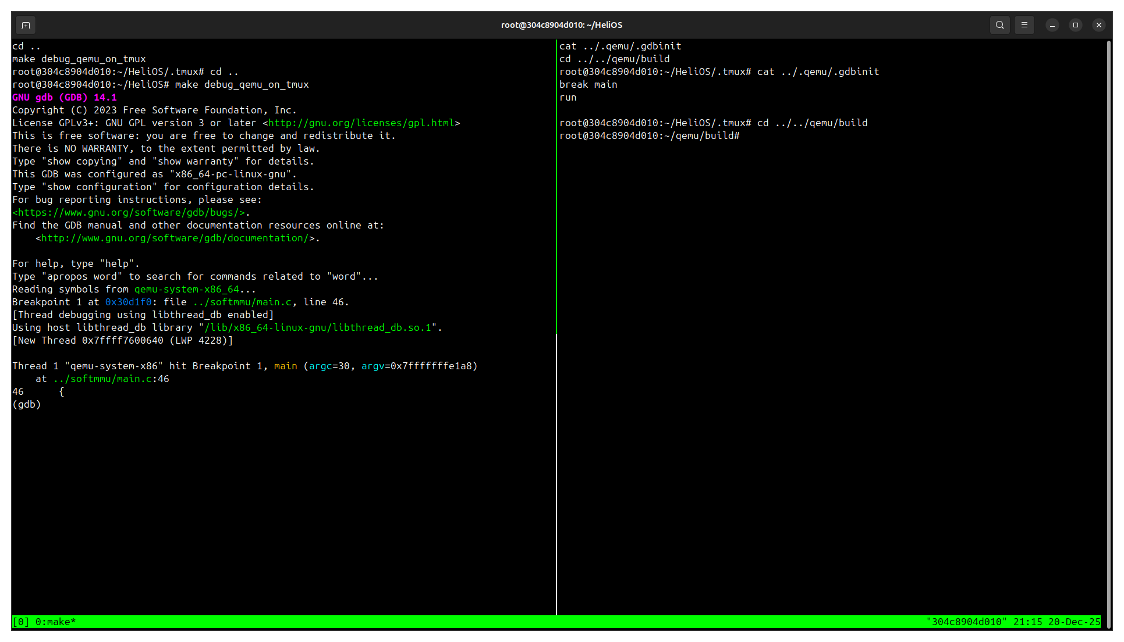Screen dimensions: 1124x642
Task: Click the cat ../.qemu/.gdbinit command text
Action: coord(621,46)
